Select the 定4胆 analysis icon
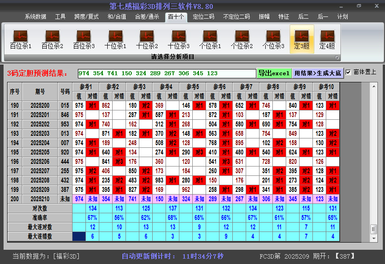Screen dimensions: 385x264 click(327, 39)
